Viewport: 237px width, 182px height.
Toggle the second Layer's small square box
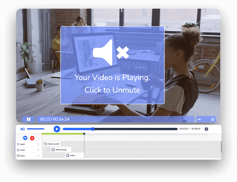pyautogui.click(x=38, y=150)
